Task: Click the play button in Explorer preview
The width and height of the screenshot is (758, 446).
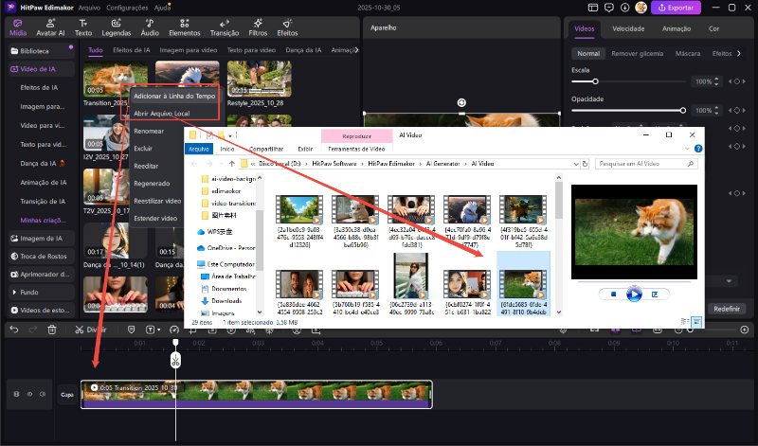Action: click(x=634, y=294)
